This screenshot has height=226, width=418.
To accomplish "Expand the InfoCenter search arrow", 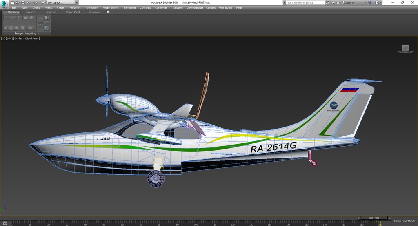I will (x=284, y=3).
